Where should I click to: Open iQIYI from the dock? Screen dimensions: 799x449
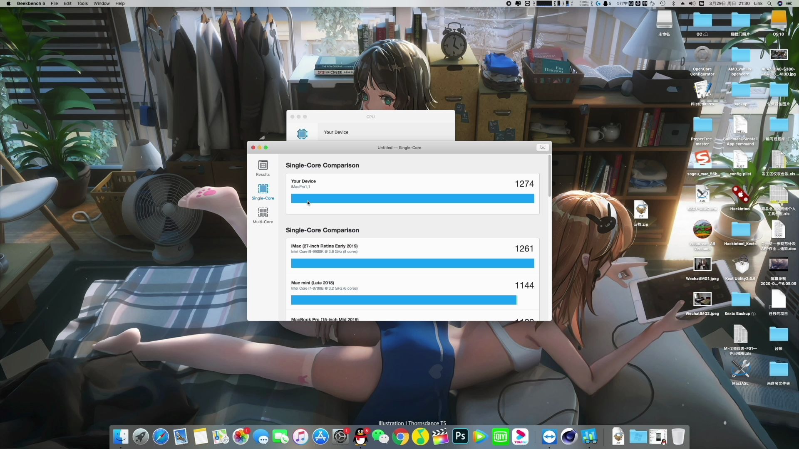(500, 437)
